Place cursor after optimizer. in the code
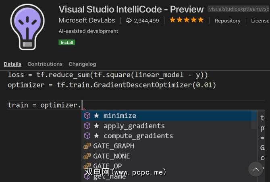 [82, 105]
